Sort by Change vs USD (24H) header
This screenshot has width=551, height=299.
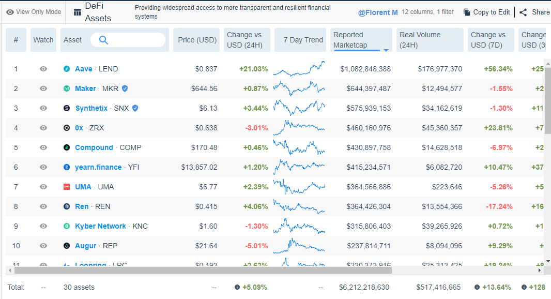[247, 40]
